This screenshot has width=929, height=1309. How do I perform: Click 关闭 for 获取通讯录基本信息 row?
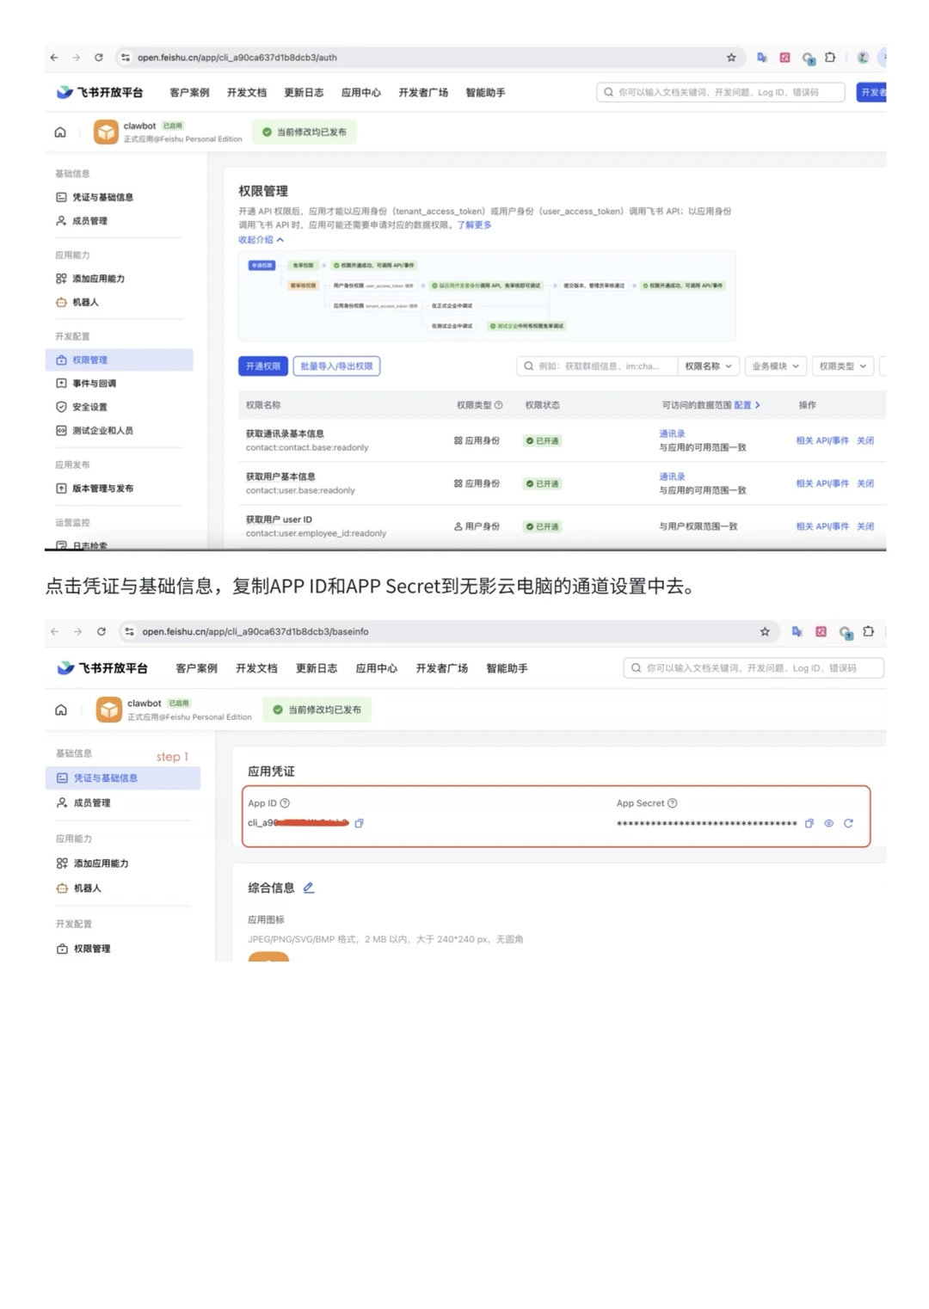click(865, 440)
